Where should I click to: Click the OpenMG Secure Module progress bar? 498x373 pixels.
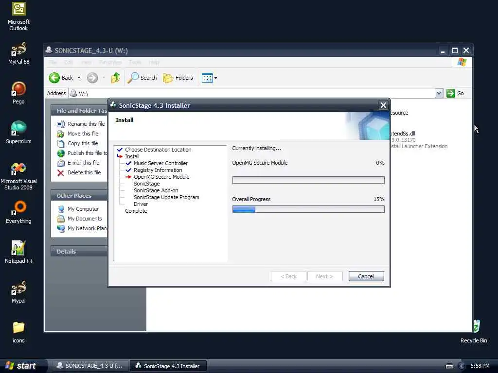308,180
